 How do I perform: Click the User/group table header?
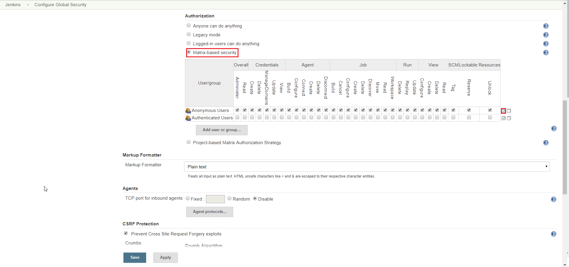tap(209, 83)
